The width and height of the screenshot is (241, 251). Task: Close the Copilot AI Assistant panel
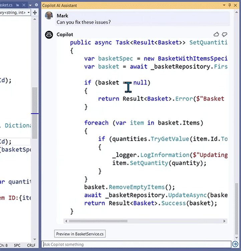tap(235, 5)
